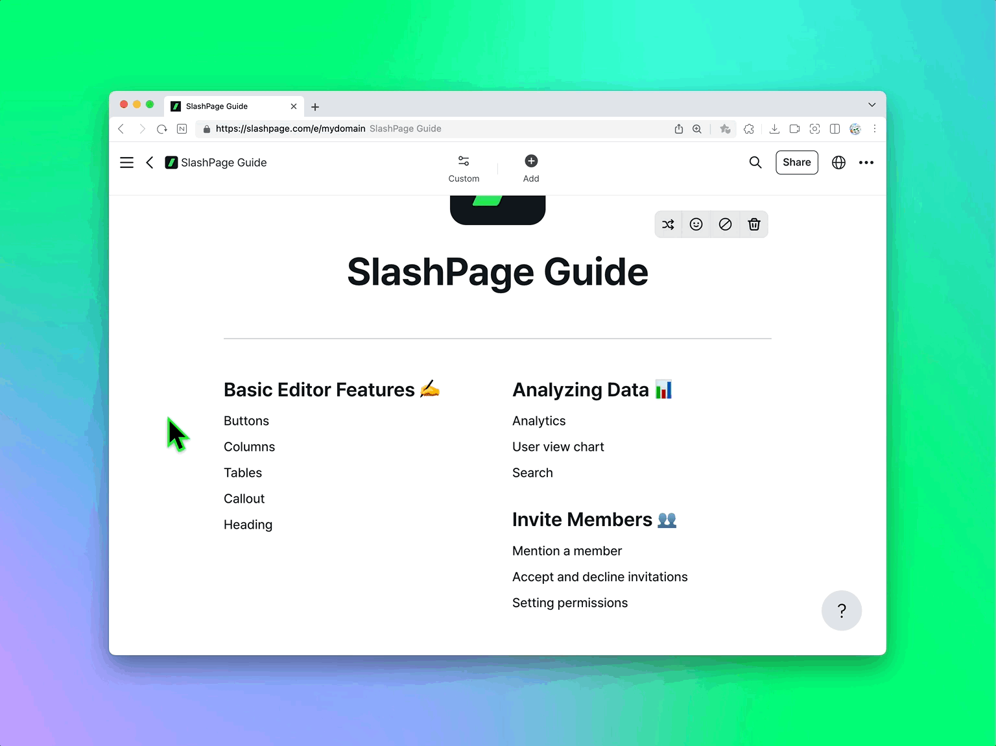Image resolution: width=996 pixels, height=746 pixels.
Task: Open the Analytics link
Action: coord(539,421)
